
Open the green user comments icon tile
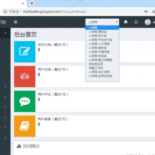(x=25, y=101)
